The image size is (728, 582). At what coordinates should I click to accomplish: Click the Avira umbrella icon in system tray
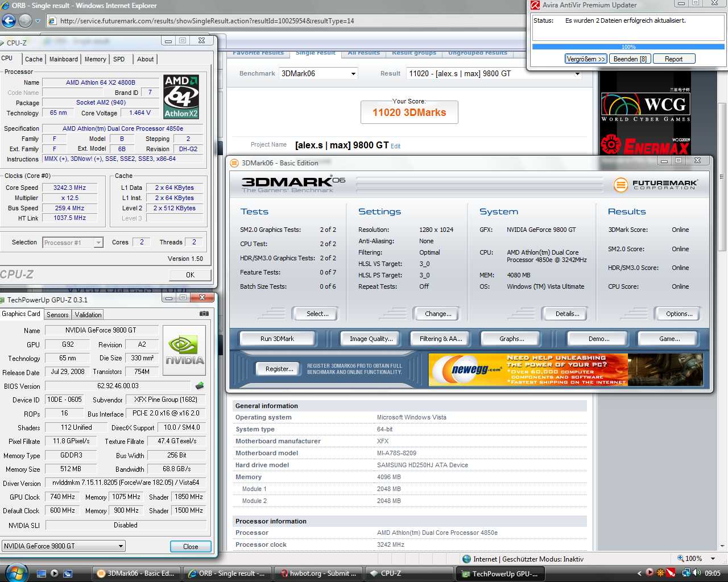[671, 573]
